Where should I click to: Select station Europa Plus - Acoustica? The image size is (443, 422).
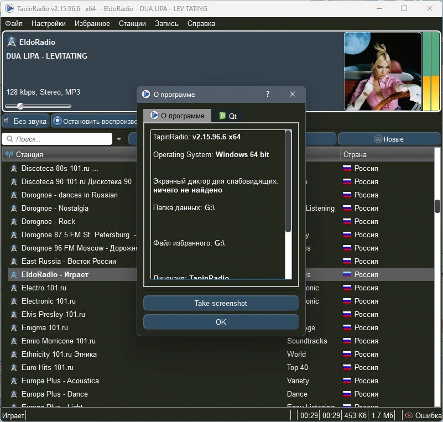point(60,381)
